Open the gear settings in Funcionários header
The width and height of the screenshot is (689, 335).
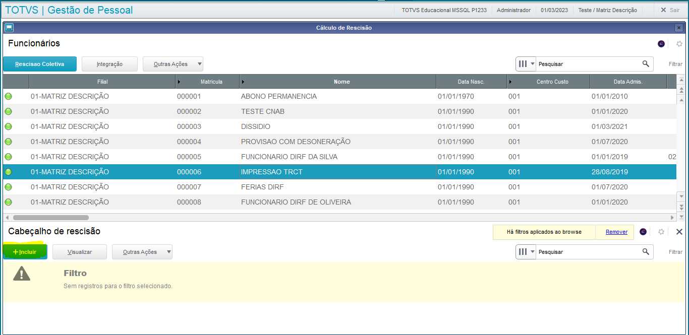pyautogui.click(x=679, y=44)
